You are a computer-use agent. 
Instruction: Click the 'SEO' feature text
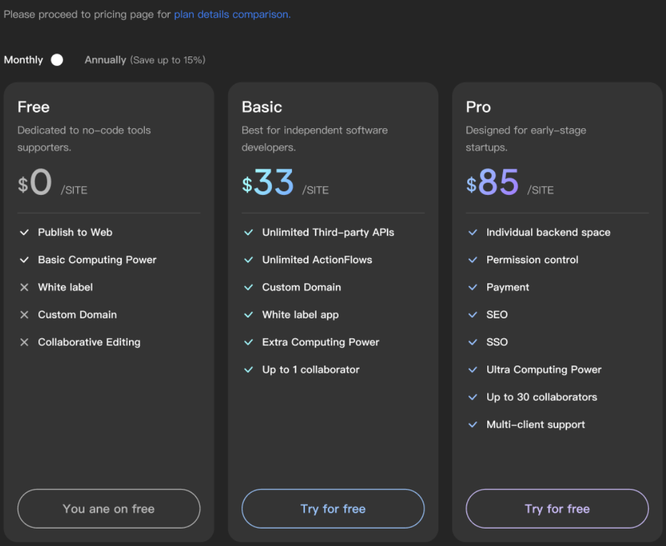[497, 315]
